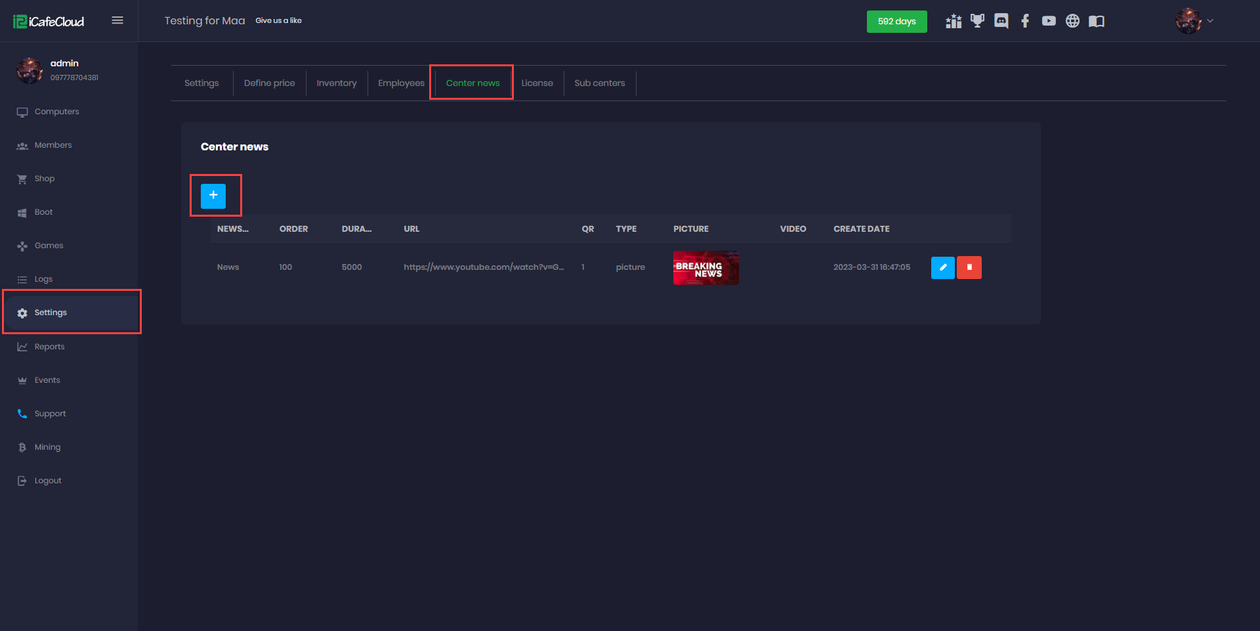
Task: Open the Facebook icon in header
Action: coord(1024,21)
